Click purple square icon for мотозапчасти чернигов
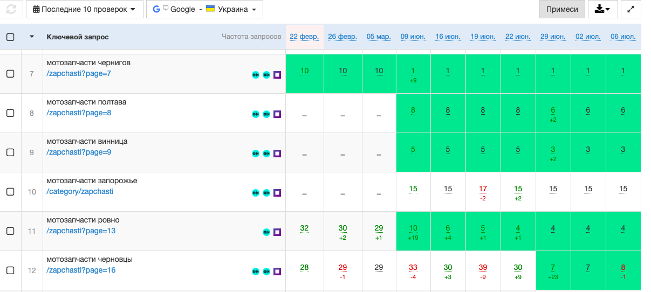Image resolution: width=651 pixels, height=292 pixels. point(277,75)
